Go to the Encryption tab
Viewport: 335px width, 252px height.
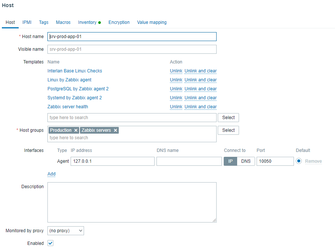[119, 22]
